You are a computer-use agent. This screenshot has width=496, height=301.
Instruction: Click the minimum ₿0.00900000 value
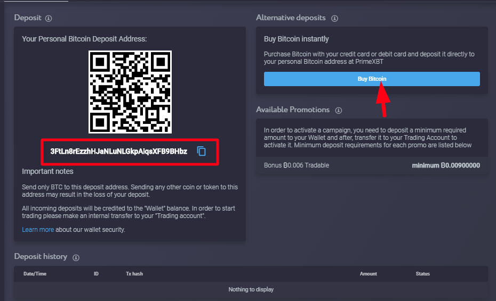pos(446,165)
